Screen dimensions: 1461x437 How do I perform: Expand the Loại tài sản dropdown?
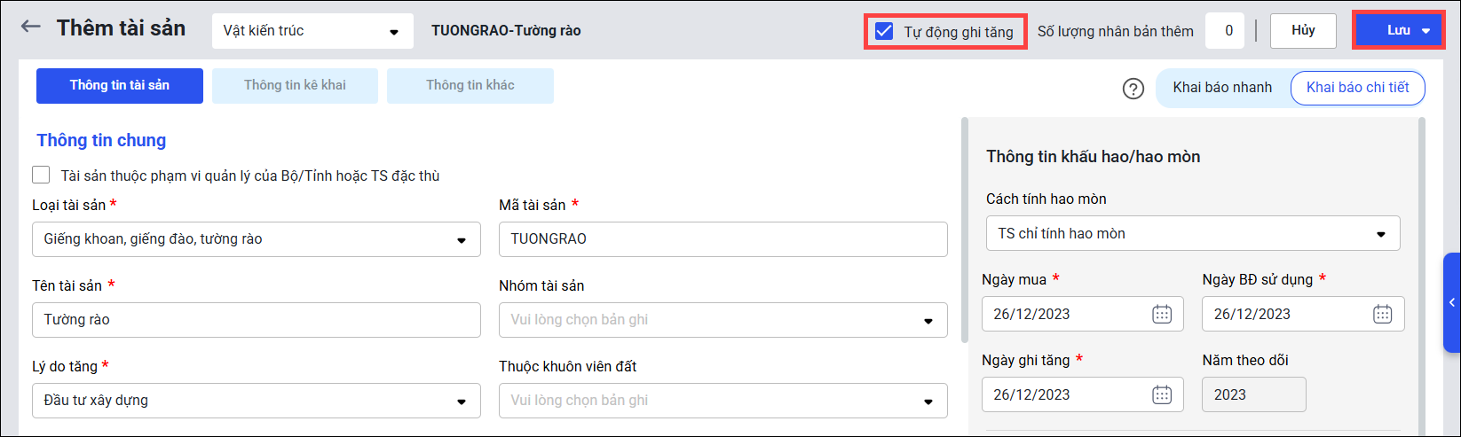256,239
